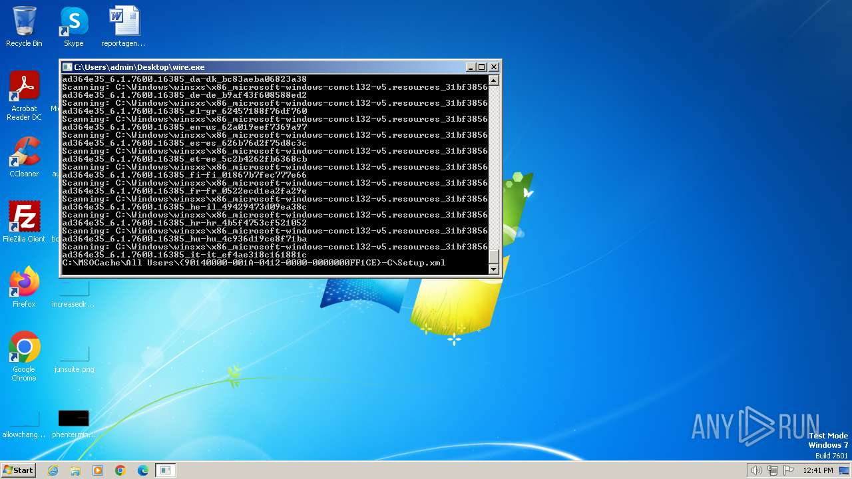Open Action Center flag tray icon

(789, 470)
